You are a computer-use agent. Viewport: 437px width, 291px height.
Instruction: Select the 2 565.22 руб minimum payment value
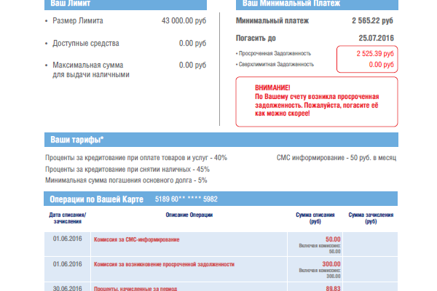point(372,22)
